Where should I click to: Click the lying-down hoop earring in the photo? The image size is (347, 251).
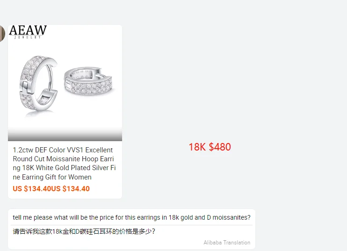[x=88, y=81]
